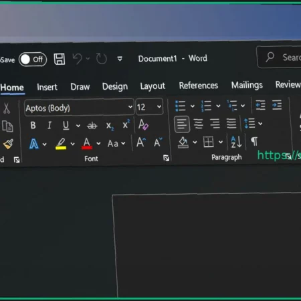Click in the Search box
The image size is (301, 301).
(x=279, y=57)
